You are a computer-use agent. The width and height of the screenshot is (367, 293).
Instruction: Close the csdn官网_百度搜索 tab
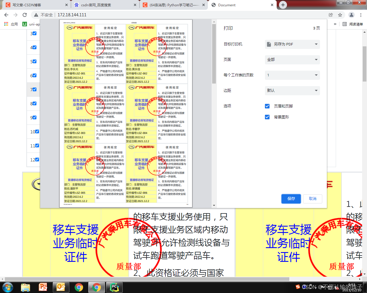135,5
